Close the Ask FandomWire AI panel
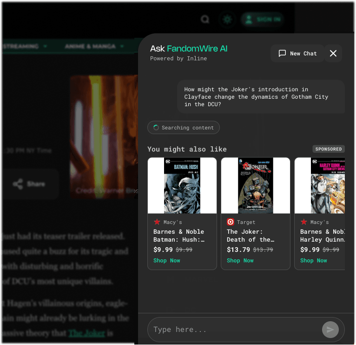The width and height of the screenshot is (356, 345). point(333,54)
